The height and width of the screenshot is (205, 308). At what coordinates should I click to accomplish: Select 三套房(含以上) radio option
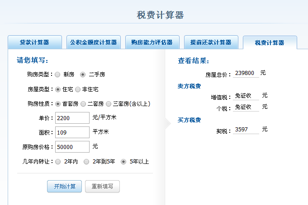pos(109,104)
